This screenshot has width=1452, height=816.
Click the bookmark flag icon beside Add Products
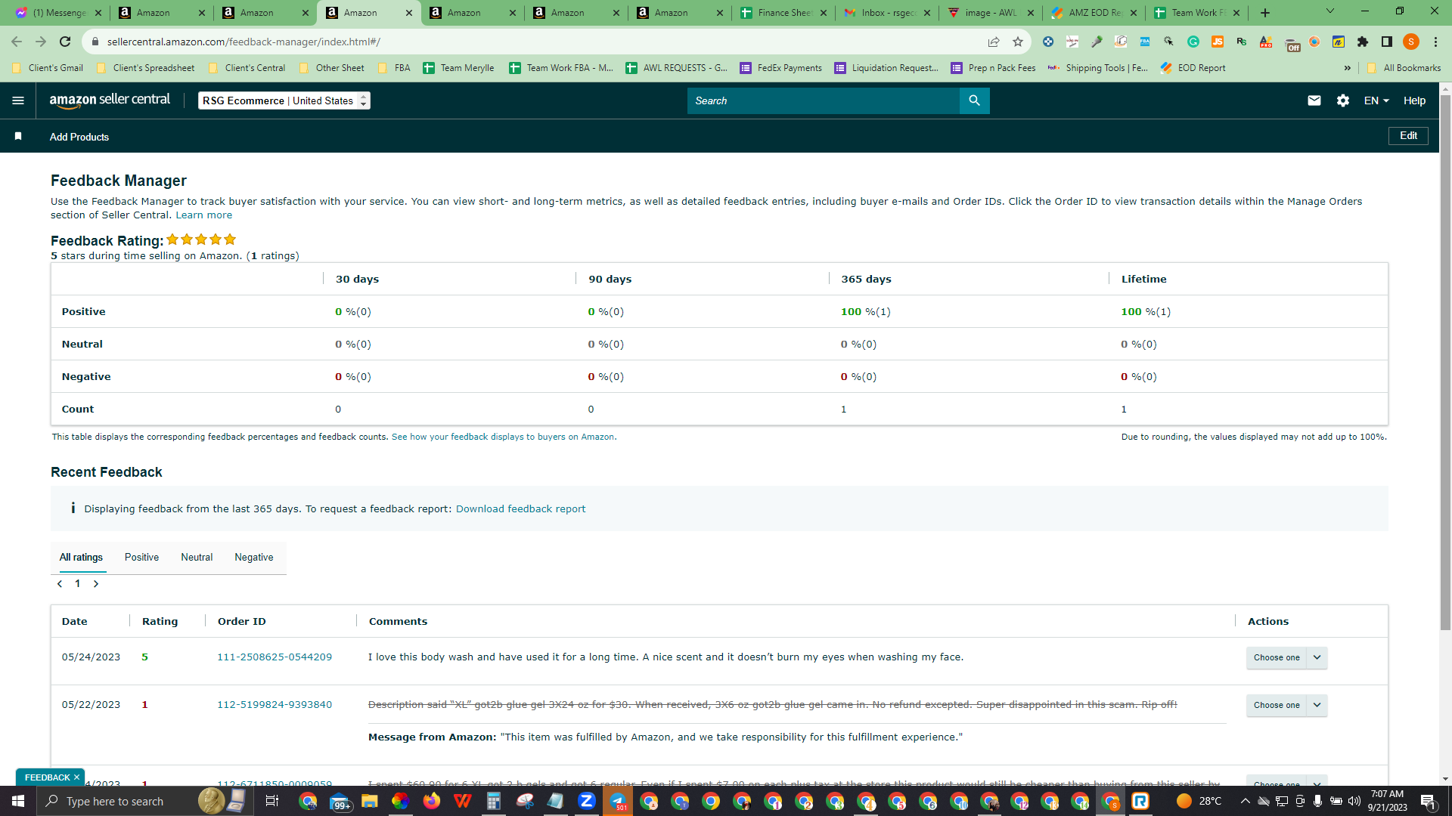tap(18, 136)
